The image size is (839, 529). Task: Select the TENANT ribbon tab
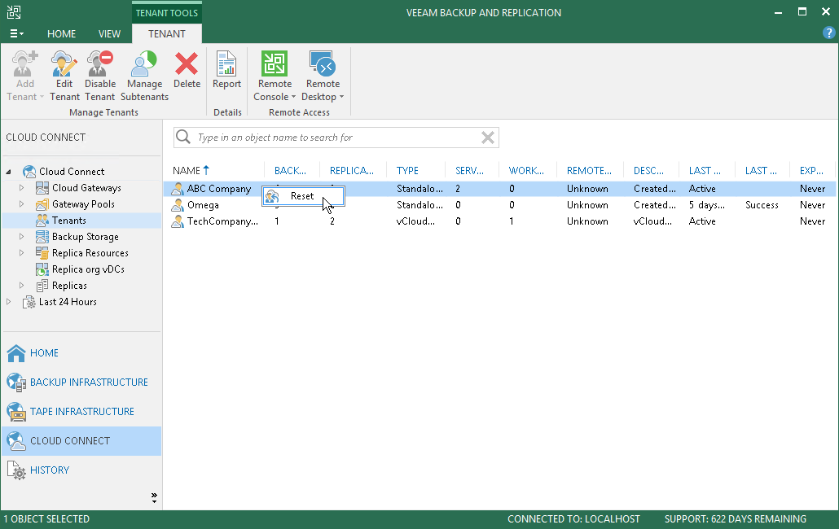point(167,33)
